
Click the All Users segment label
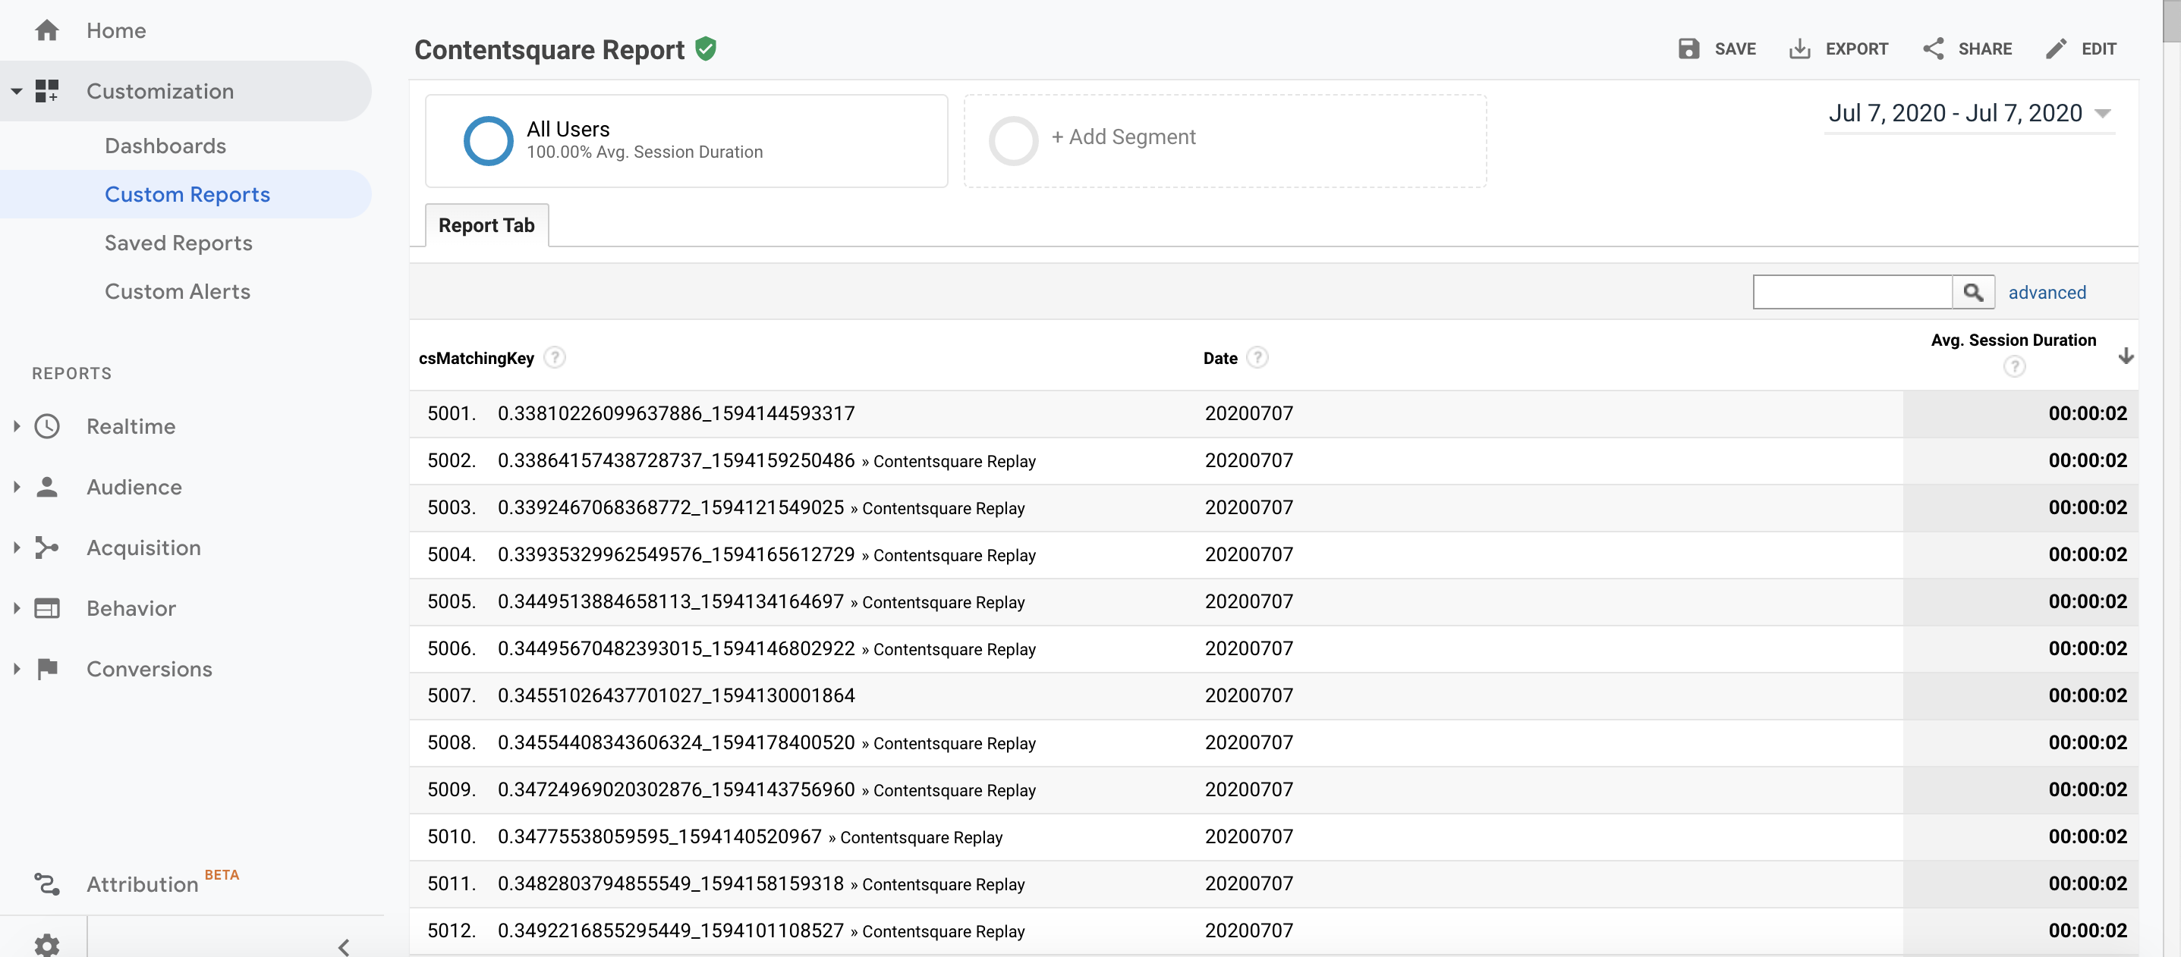pyautogui.click(x=568, y=129)
